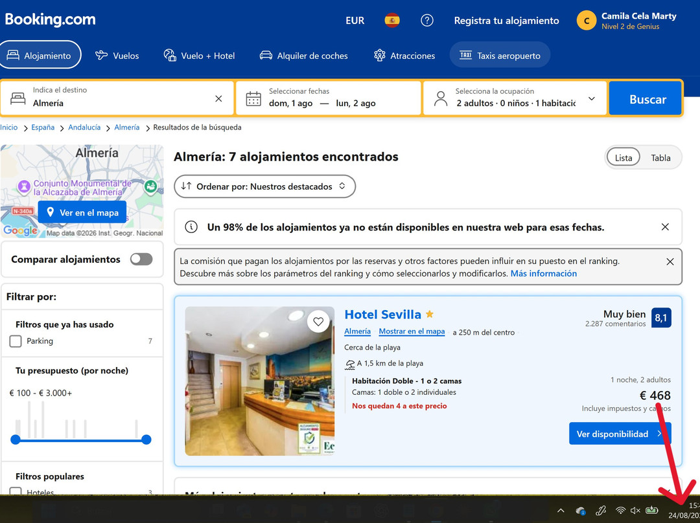The image size is (700, 523).
Task: Expand the occupancy dropdown chevron
Action: coord(592,99)
